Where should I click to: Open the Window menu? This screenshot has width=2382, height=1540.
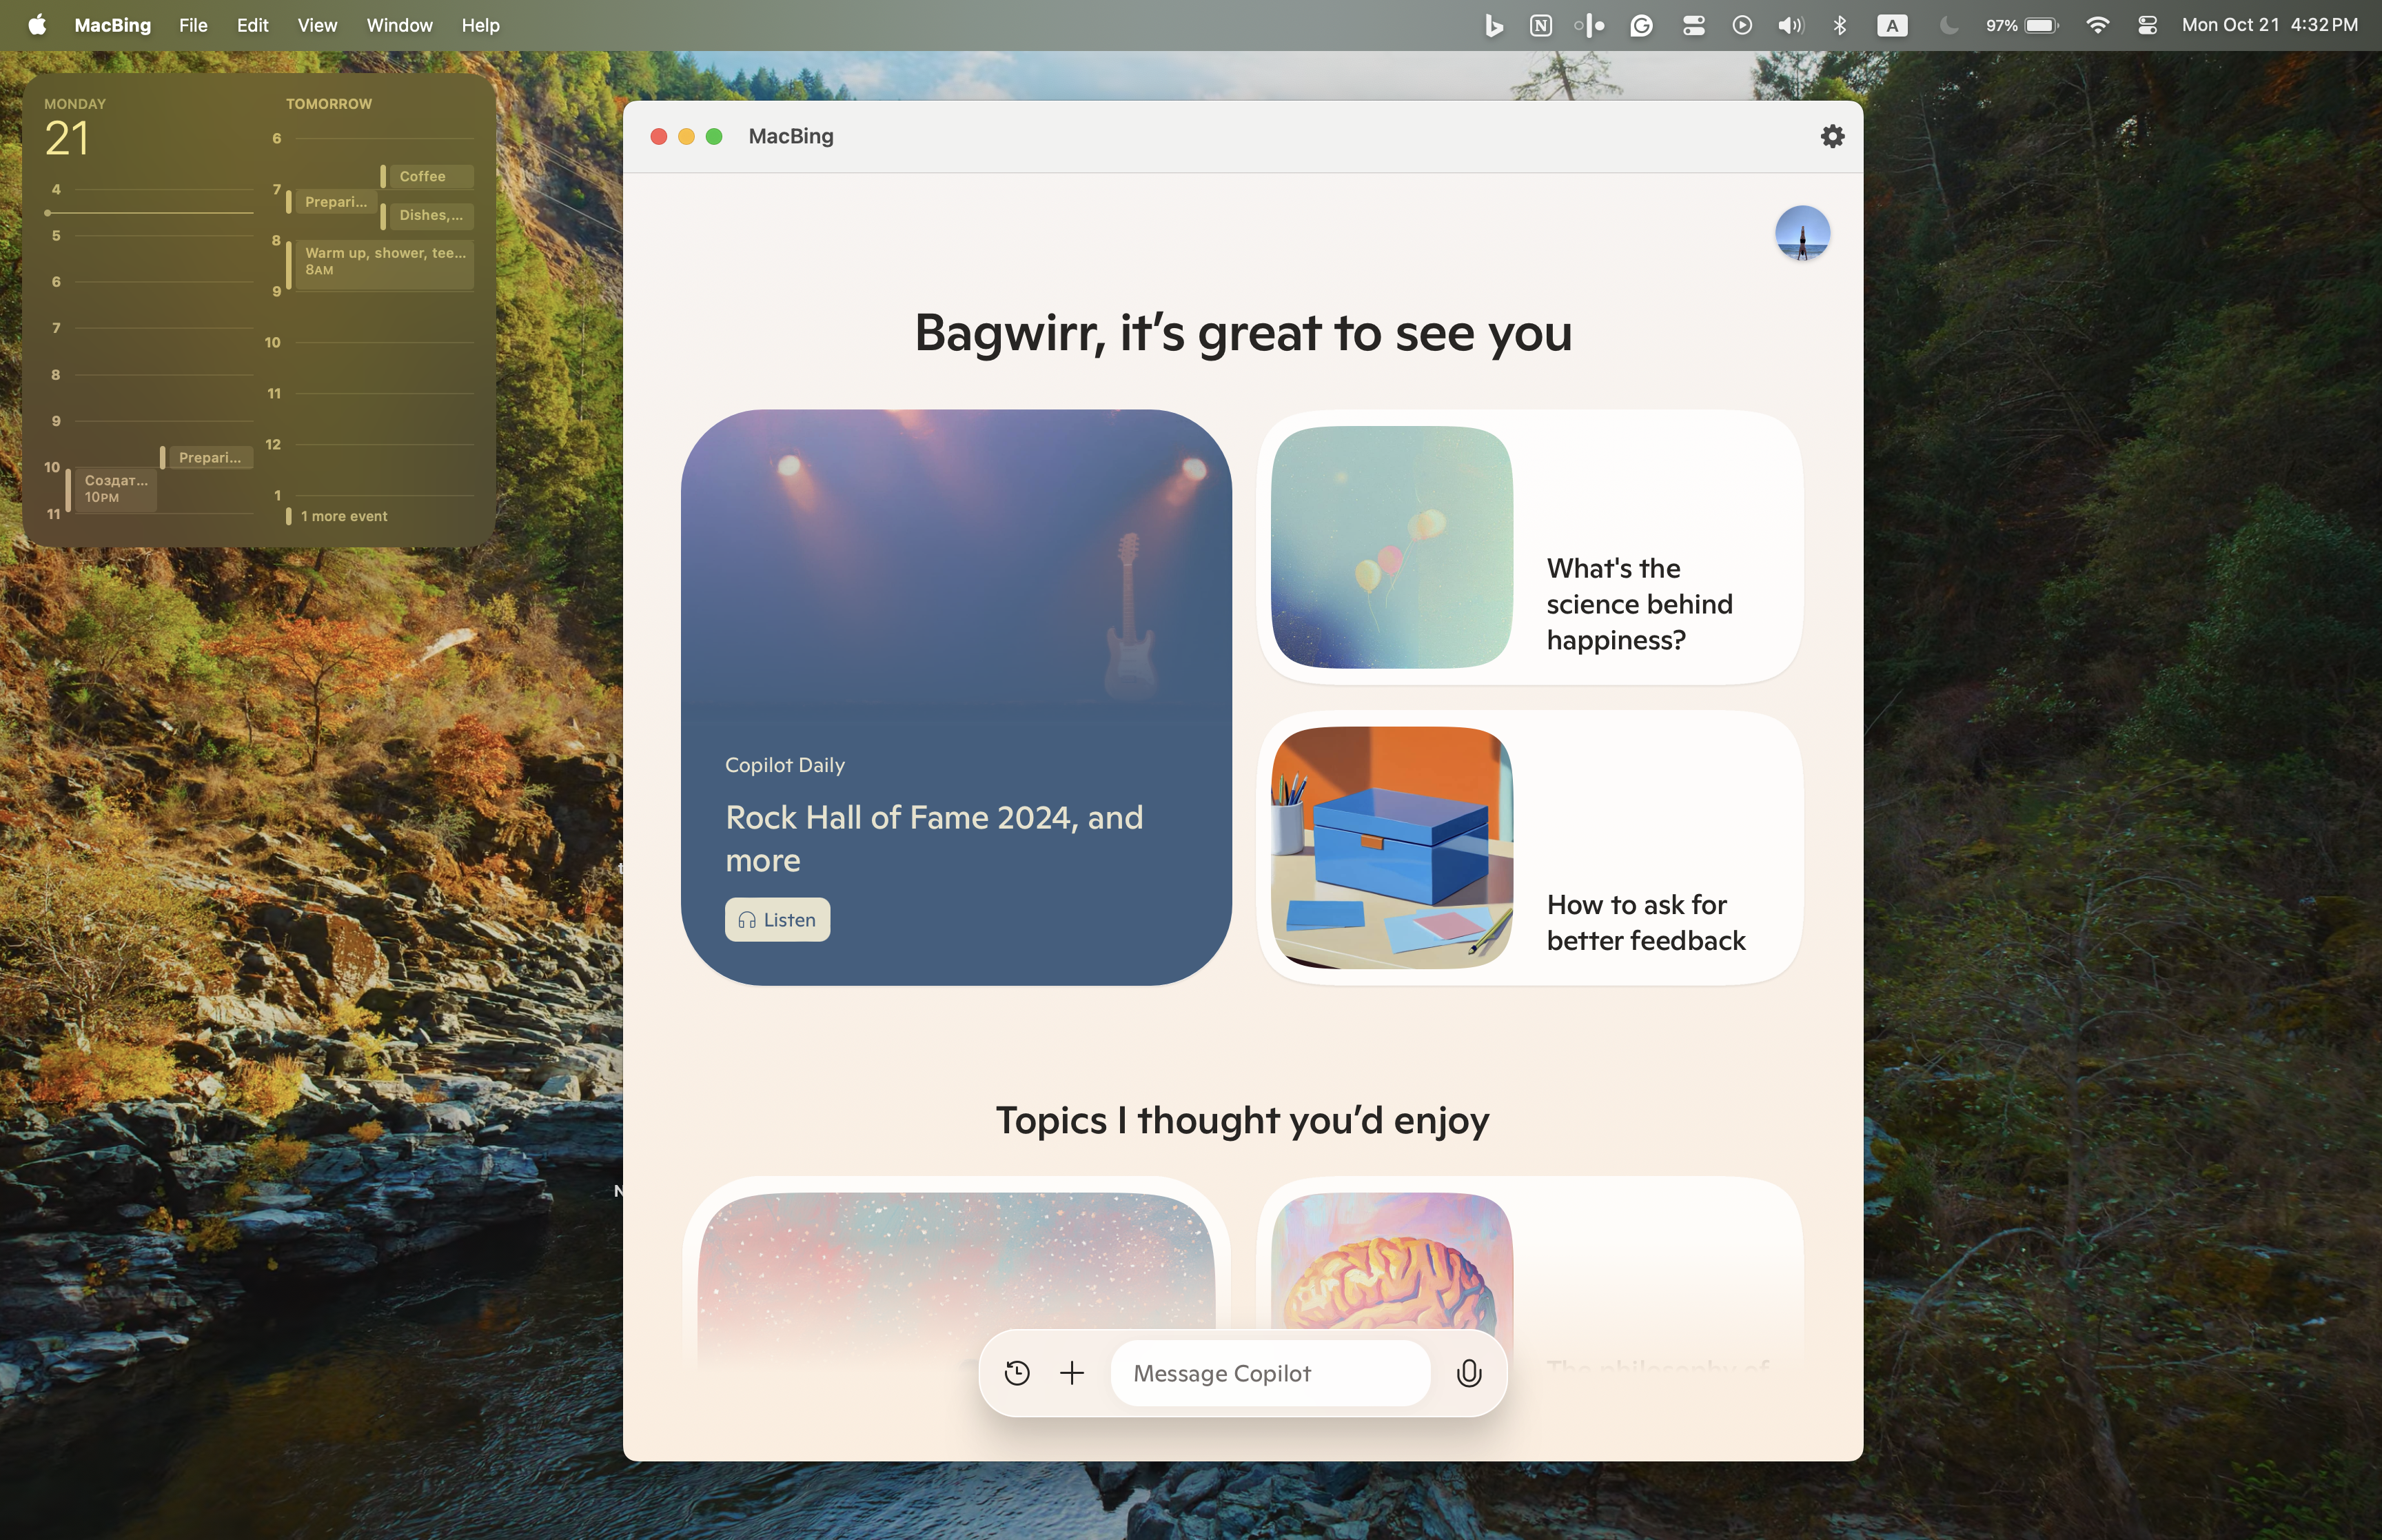[399, 25]
